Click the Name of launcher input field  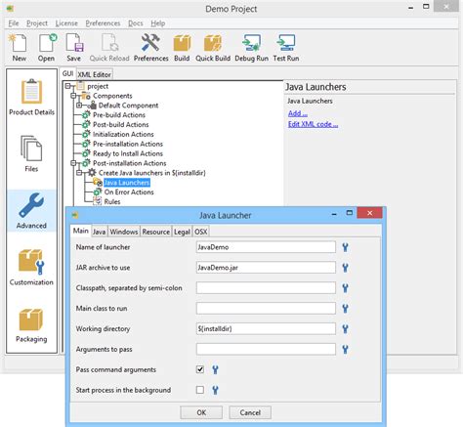click(x=266, y=247)
